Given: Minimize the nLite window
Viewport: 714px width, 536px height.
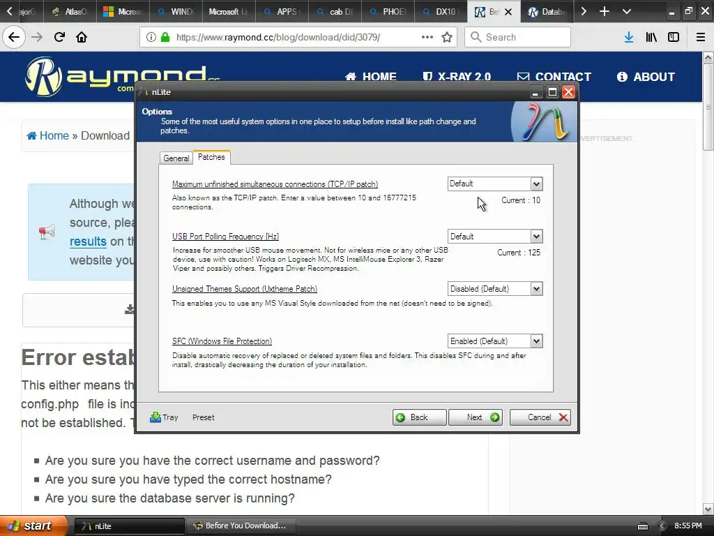Looking at the screenshot, I should (535, 92).
